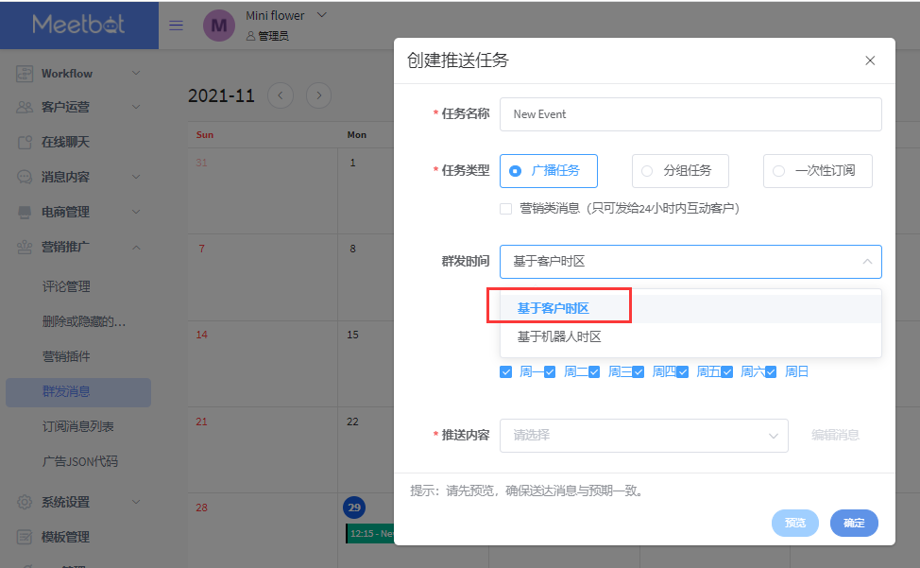Uncheck the 周三 weekday checkbox
920x568 pixels.
click(594, 372)
